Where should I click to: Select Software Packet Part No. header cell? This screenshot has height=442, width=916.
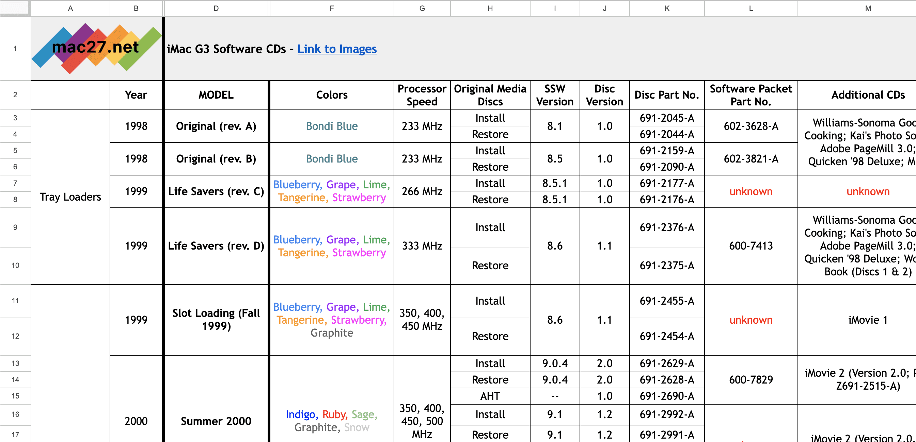click(x=750, y=95)
